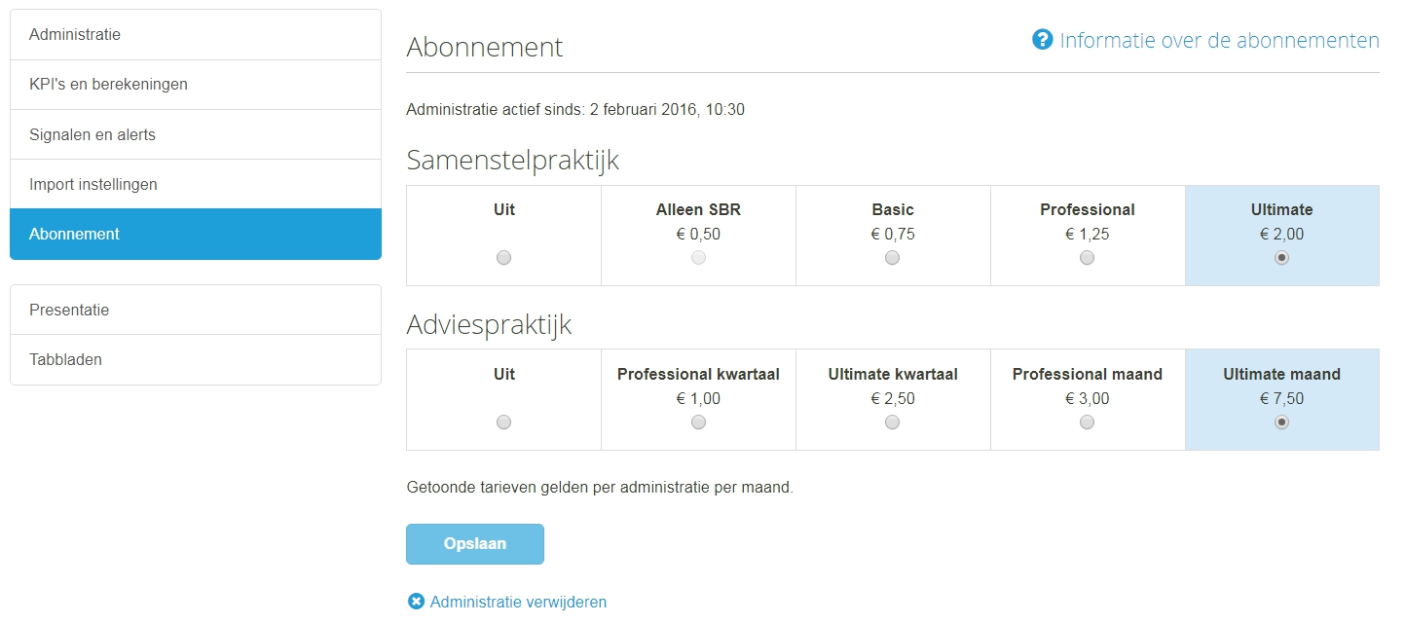Choose Professional kwartaal radio option

tap(698, 422)
